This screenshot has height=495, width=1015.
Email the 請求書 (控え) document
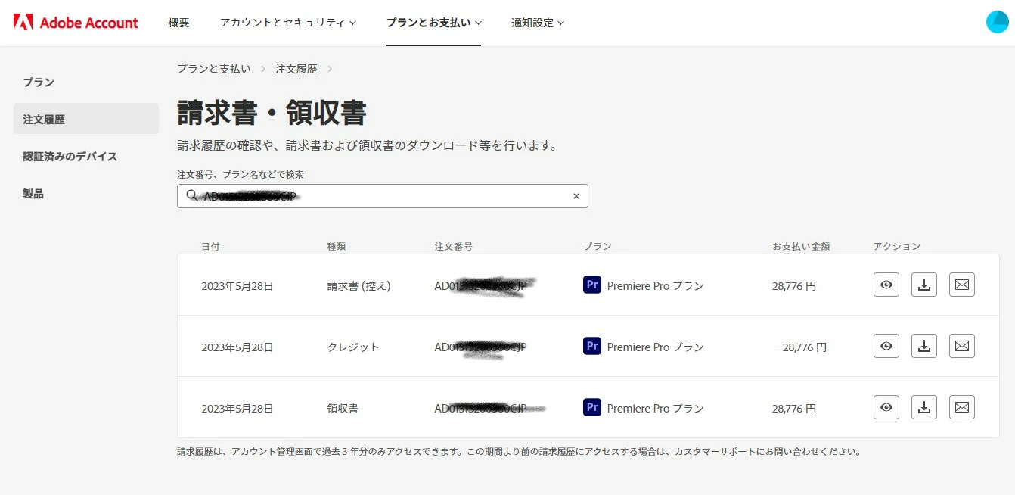click(962, 285)
